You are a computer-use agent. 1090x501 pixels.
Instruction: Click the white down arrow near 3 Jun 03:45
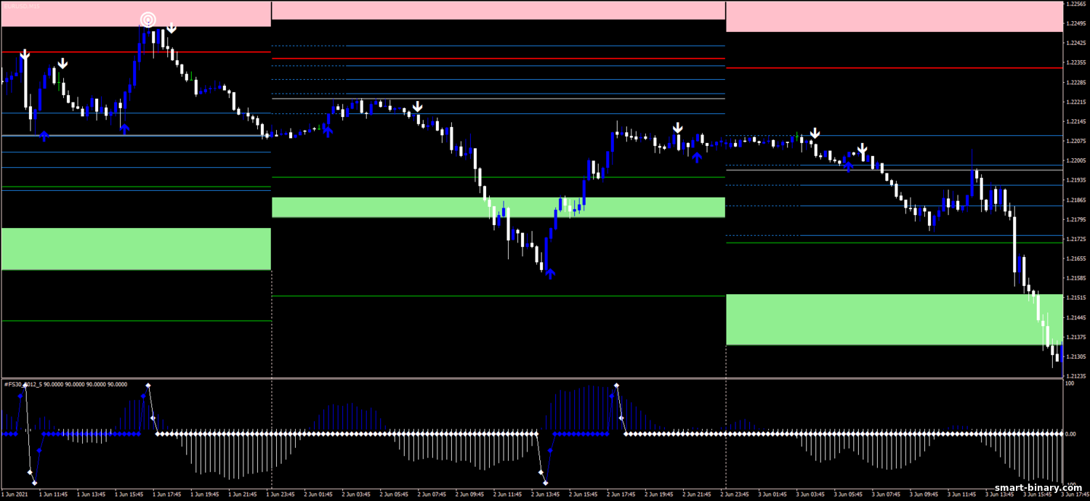coord(815,134)
